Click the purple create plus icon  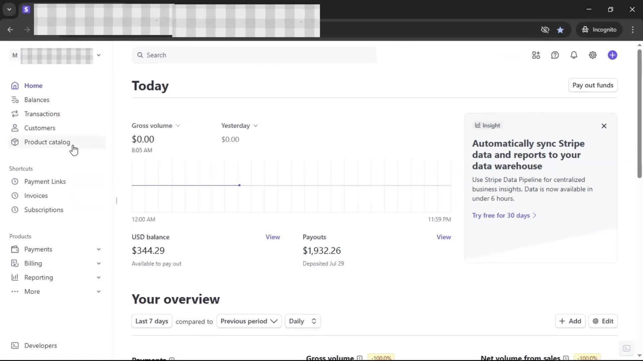tap(612, 55)
